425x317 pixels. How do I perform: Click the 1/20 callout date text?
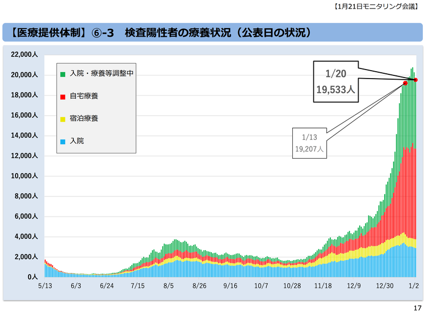pyautogui.click(x=336, y=74)
